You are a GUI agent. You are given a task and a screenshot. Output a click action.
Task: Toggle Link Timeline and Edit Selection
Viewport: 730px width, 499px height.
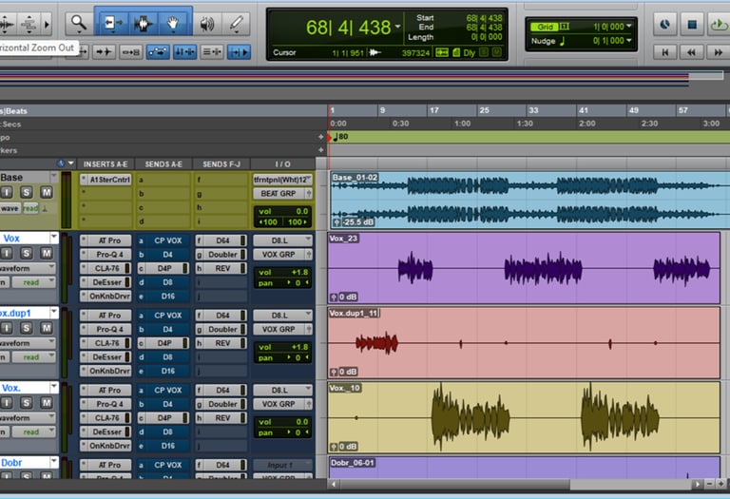pos(184,51)
